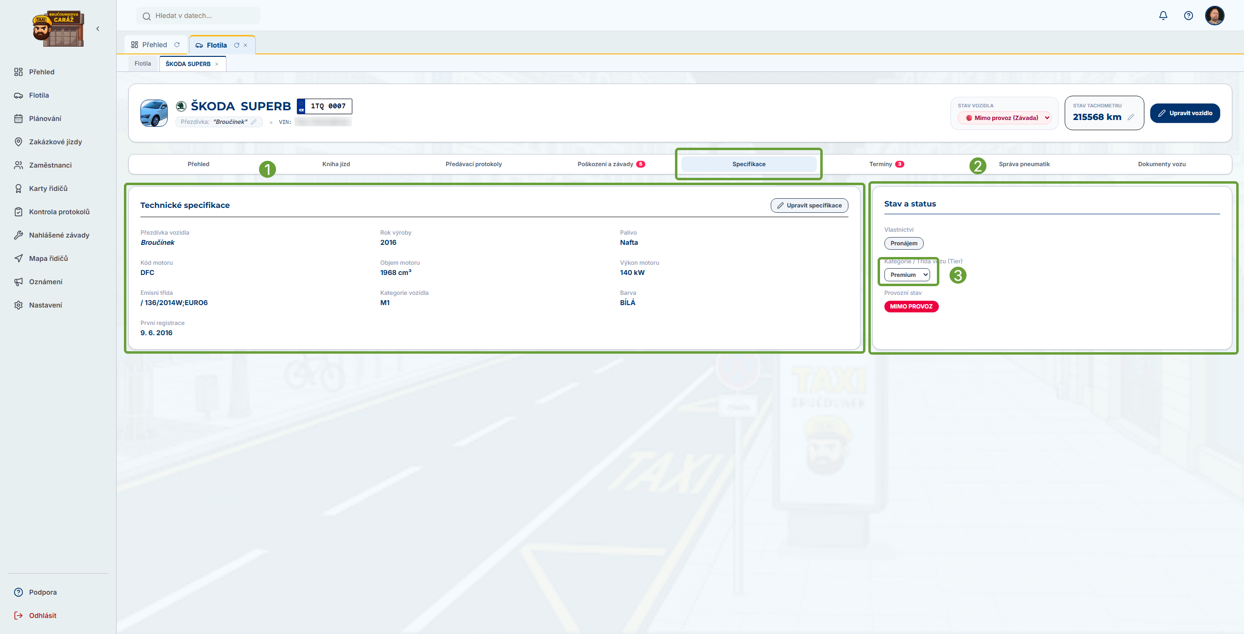Click the Upravit vozidlo button
Screen dimensions: 1244x634
point(1185,113)
